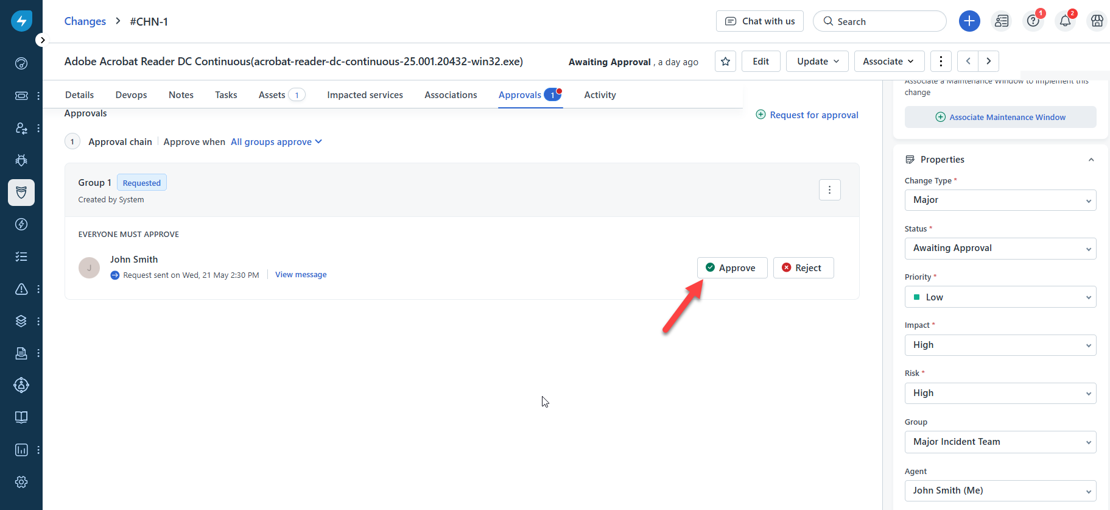Screen dimensions: 1110x510
Task: Collapse the Properties section
Action: tap(1091, 160)
